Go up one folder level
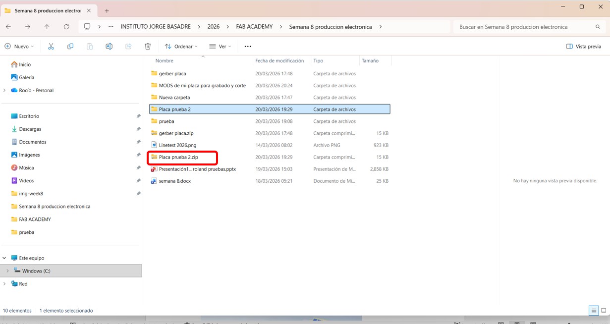The height and width of the screenshot is (324, 610). [x=47, y=27]
